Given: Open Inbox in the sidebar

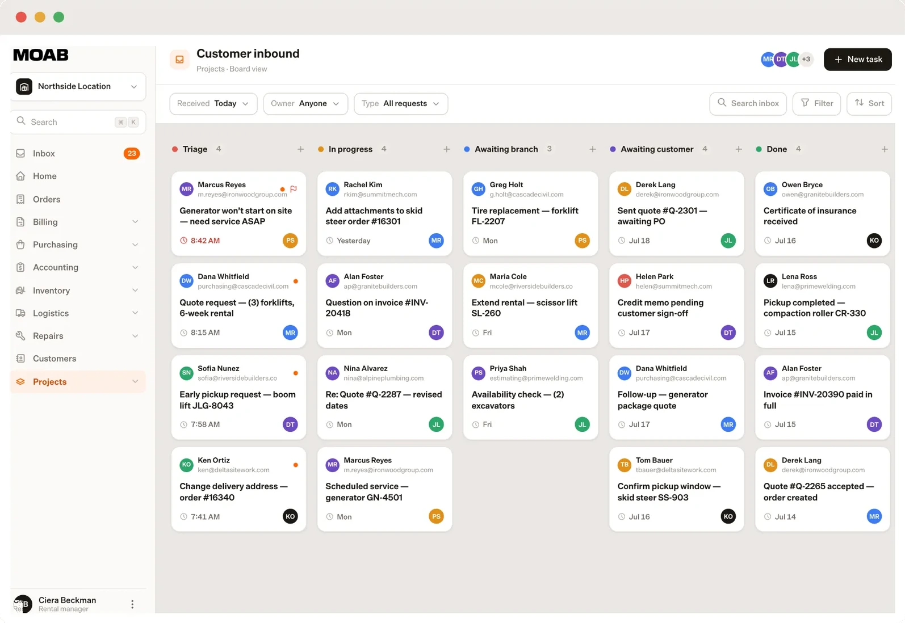Looking at the screenshot, I should (x=78, y=153).
